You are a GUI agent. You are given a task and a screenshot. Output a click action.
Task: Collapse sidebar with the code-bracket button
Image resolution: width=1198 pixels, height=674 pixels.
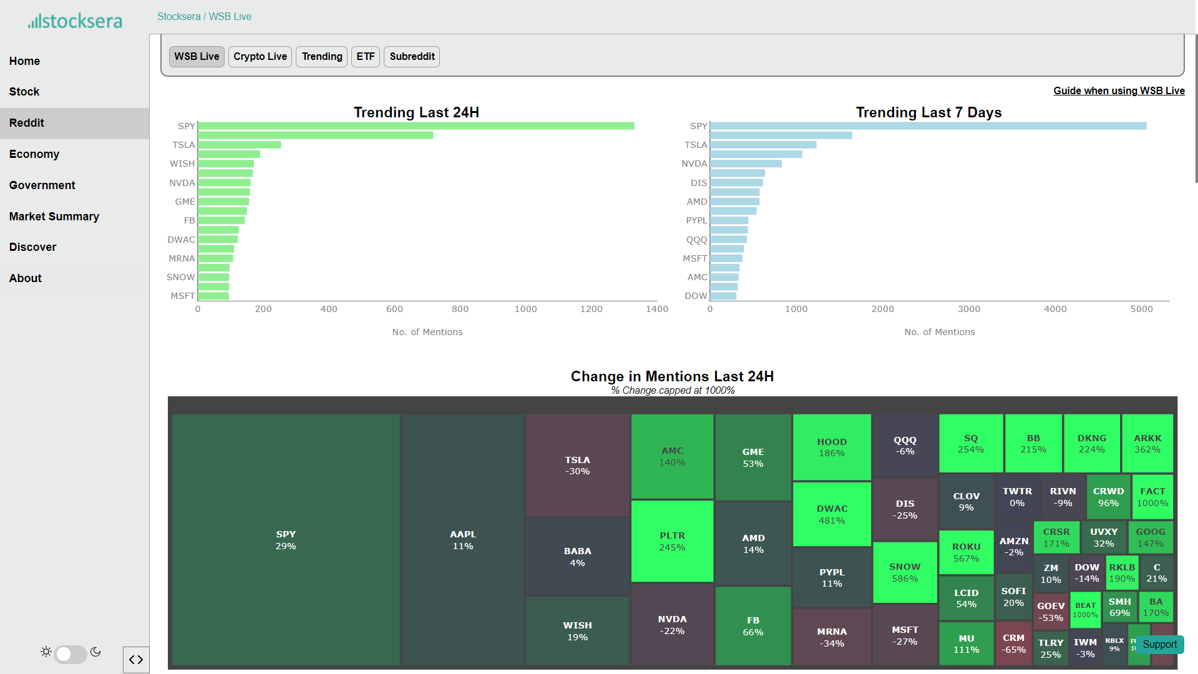(136, 660)
